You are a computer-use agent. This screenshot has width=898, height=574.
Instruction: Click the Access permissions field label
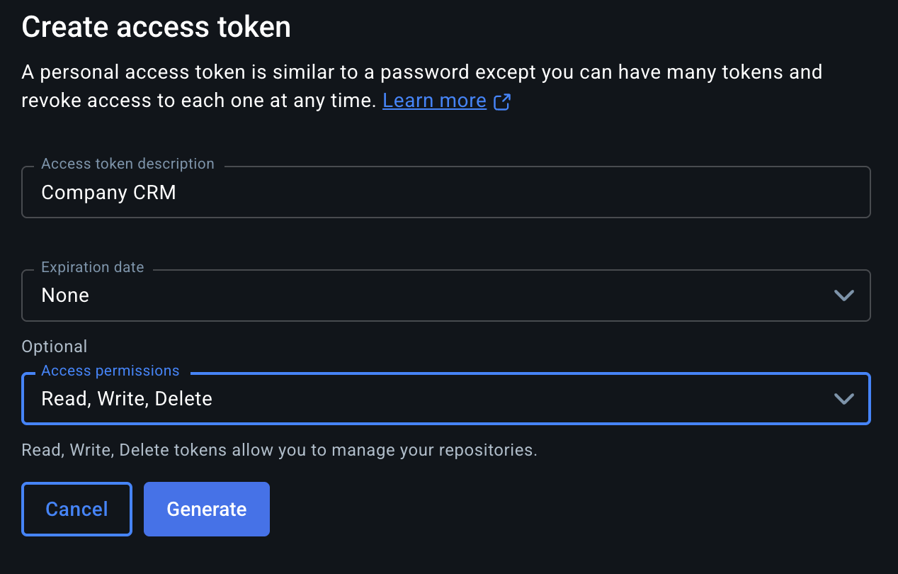coord(110,370)
